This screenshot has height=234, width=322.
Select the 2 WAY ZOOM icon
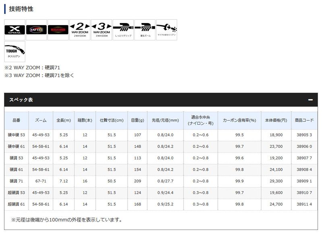(x=80, y=29)
